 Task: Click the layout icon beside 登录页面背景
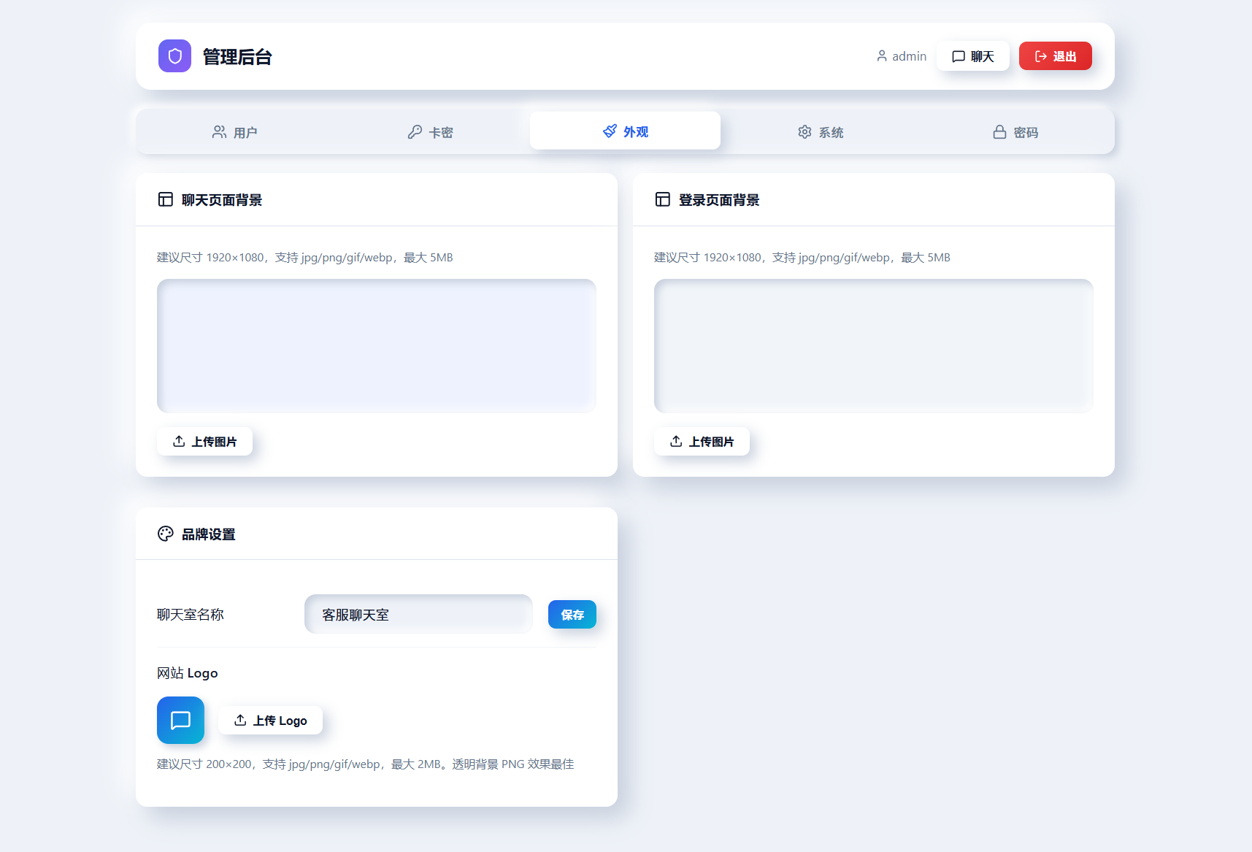coord(663,199)
